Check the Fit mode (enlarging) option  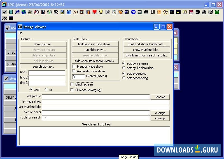click(x=72, y=90)
